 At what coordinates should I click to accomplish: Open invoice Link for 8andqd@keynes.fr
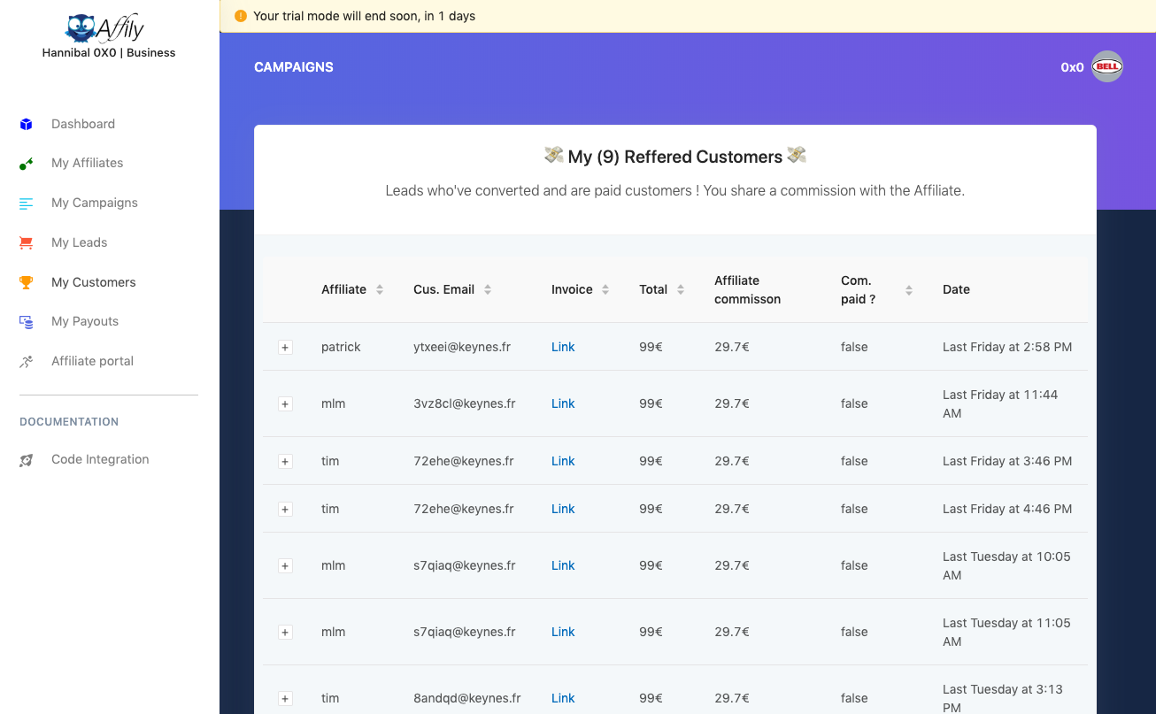pos(563,698)
